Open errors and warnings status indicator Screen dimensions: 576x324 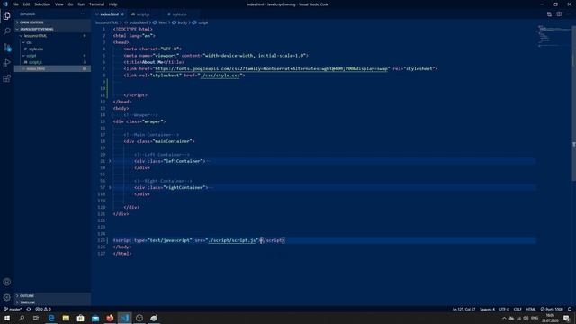[x=43, y=309]
